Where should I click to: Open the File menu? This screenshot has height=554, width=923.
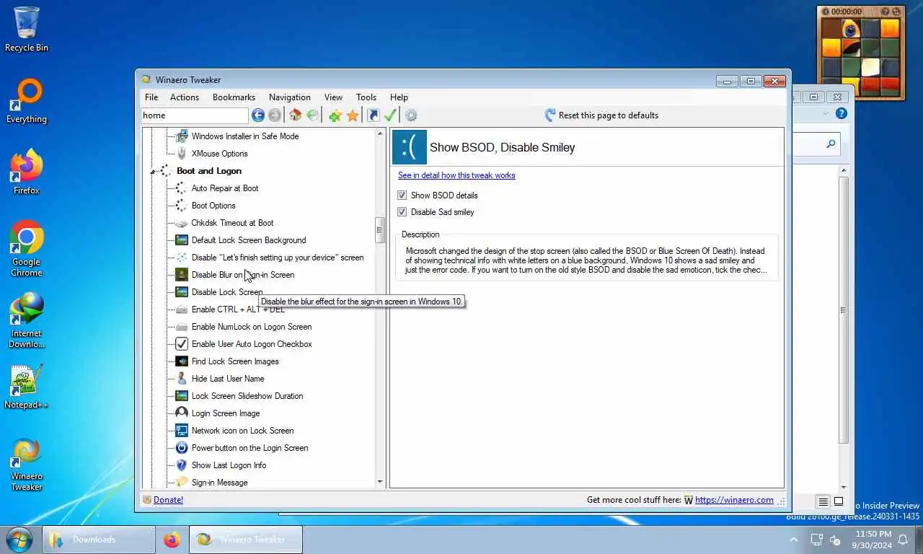pos(151,97)
